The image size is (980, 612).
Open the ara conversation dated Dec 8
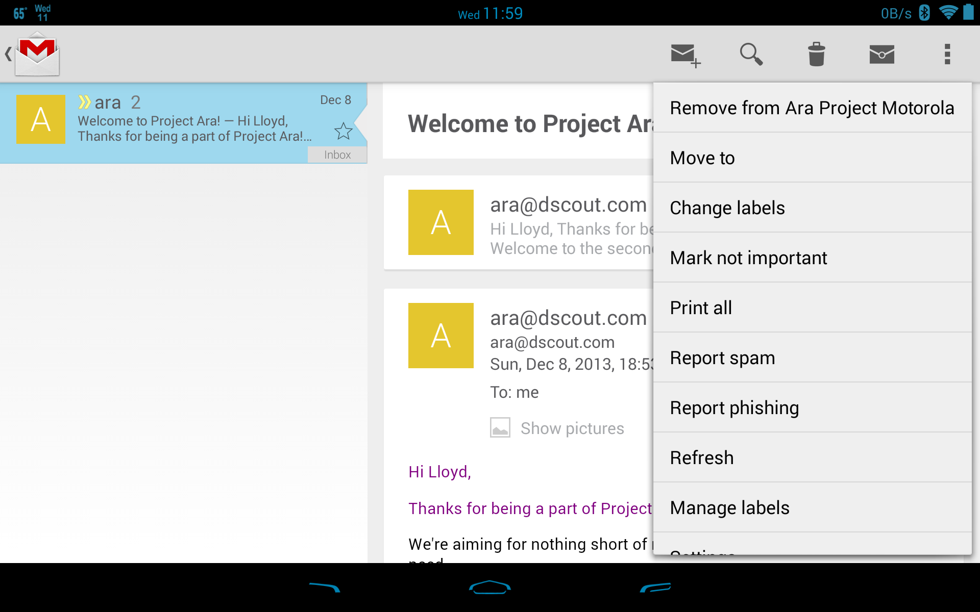pyautogui.click(x=184, y=123)
